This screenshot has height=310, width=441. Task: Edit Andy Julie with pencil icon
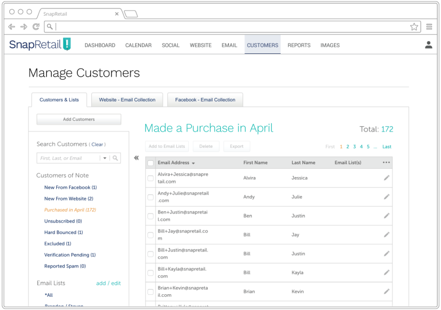coord(387,196)
